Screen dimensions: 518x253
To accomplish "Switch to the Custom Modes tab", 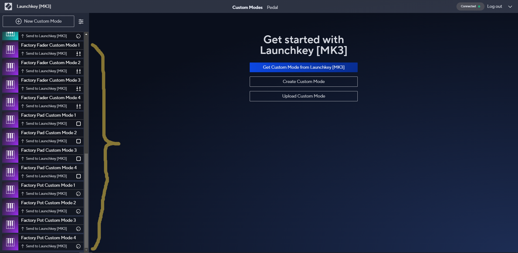I will click(247, 8).
